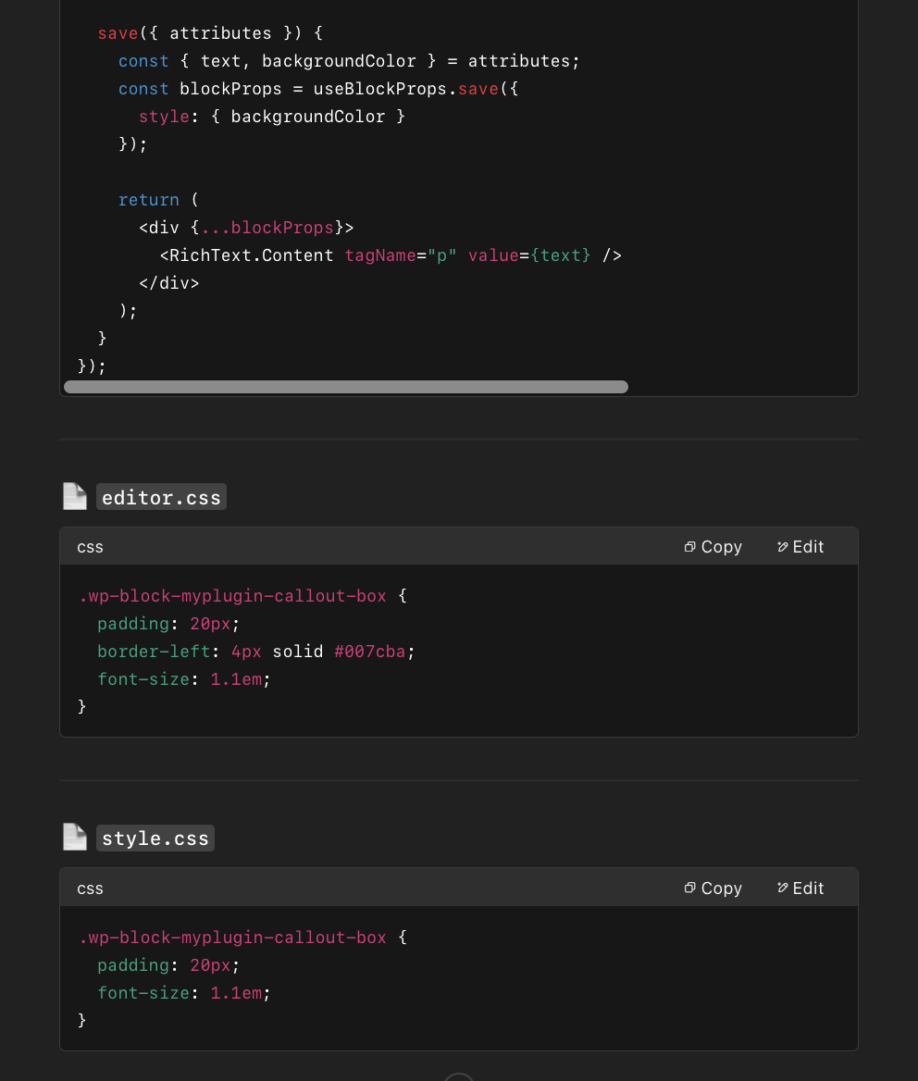918x1081 pixels.
Task: Click the return ( statement
Action: click(158, 200)
